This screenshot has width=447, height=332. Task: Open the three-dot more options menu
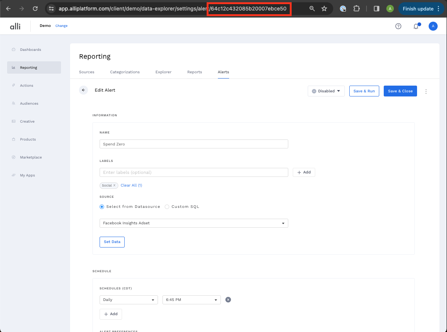[426, 91]
